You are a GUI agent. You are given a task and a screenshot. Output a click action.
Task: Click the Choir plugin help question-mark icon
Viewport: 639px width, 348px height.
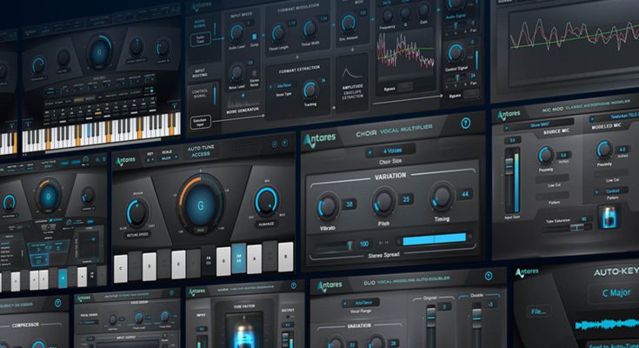coord(466,124)
